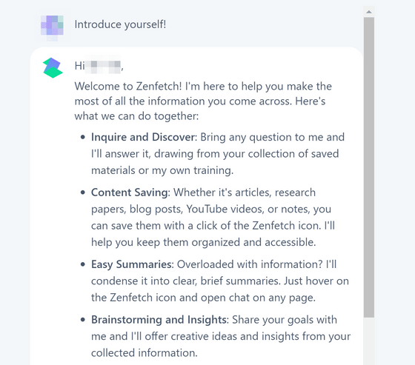
Task: Click the "Easy Summaries" bold heading
Action: 131,264
